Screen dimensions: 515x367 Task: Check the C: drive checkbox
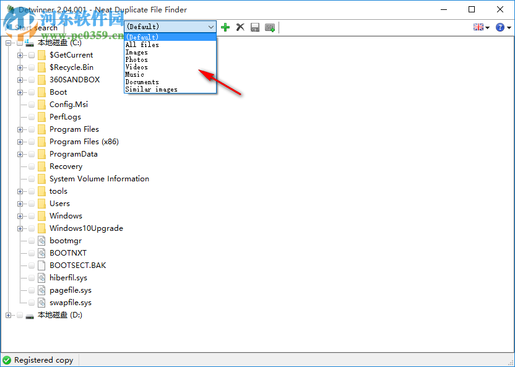[x=20, y=43]
